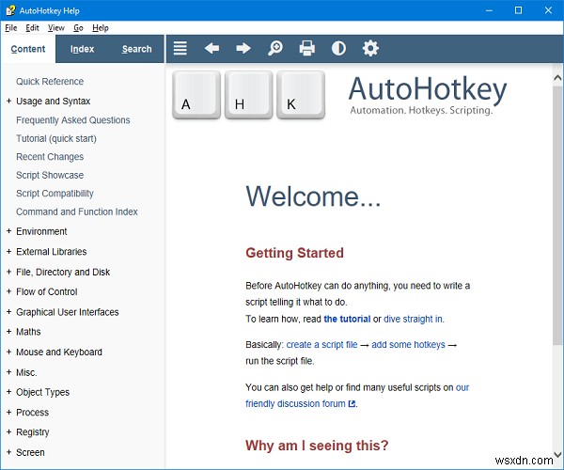Minimize the AutoHotkey Help window
Viewport: 564px width, 470px height.
[x=489, y=10]
